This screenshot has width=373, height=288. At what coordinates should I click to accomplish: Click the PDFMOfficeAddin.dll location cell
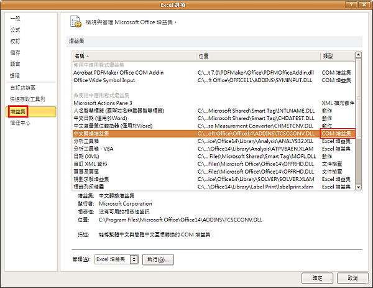click(256, 73)
